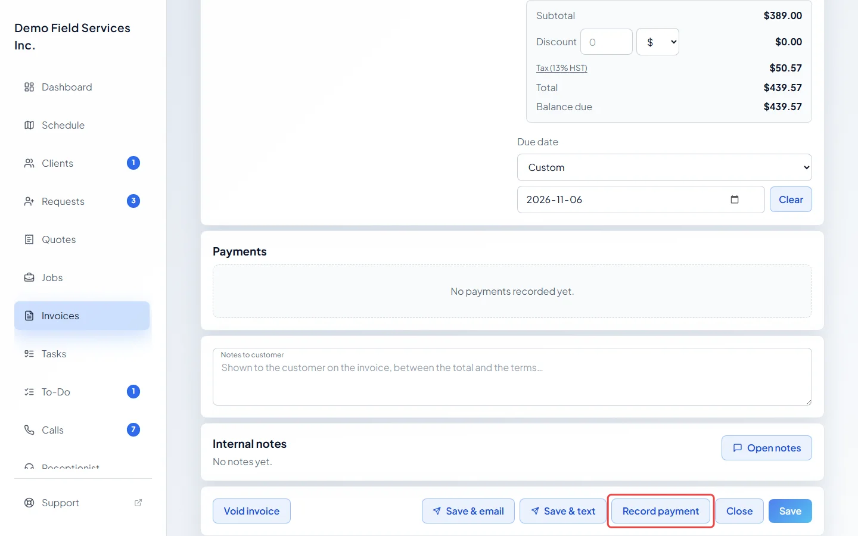Click the Support external link icon
The height and width of the screenshot is (536, 858).
coord(138,503)
